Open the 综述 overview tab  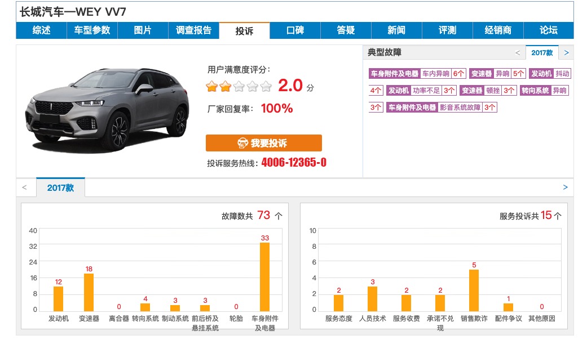tap(41, 30)
